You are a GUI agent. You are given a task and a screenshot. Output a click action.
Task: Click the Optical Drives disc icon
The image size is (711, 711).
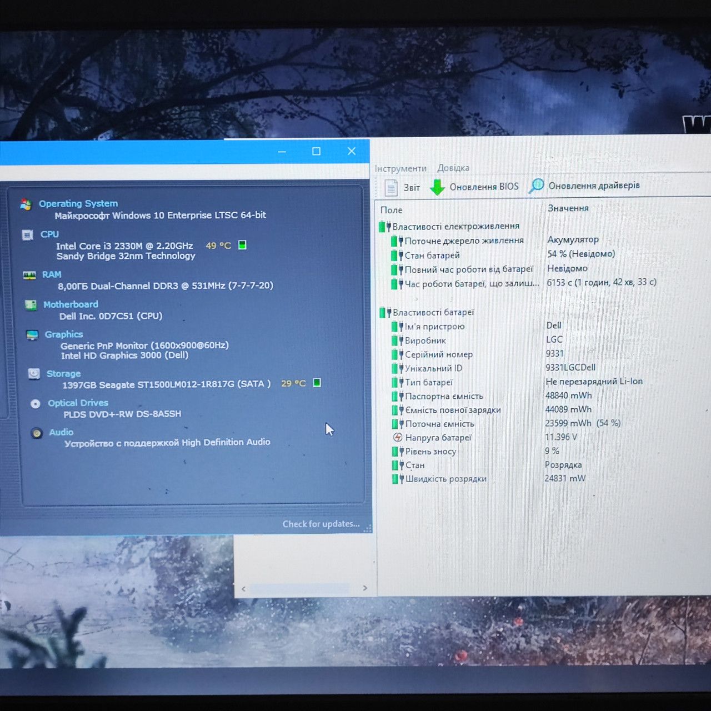click(36, 404)
